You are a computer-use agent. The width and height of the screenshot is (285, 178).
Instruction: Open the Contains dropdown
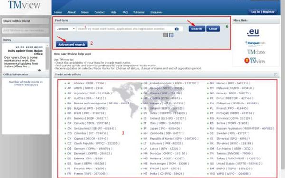pos(66,29)
